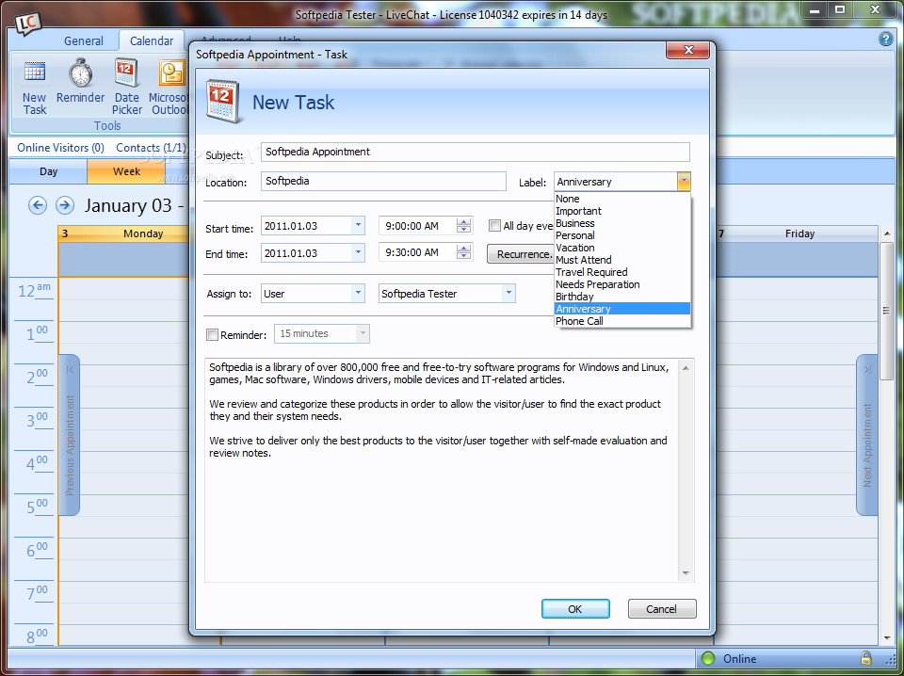
Task: Click the Subject input field
Action: coord(475,153)
